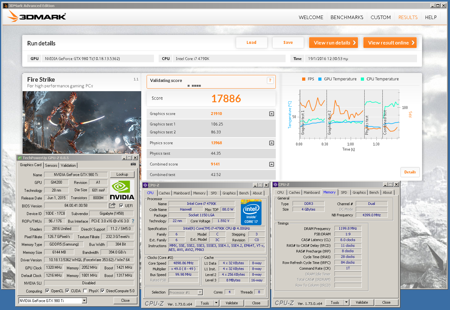Click the CPU-Z Memory window title icon
The width and height of the screenshot is (450, 310).
pyautogui.click(x=275, y=185)
